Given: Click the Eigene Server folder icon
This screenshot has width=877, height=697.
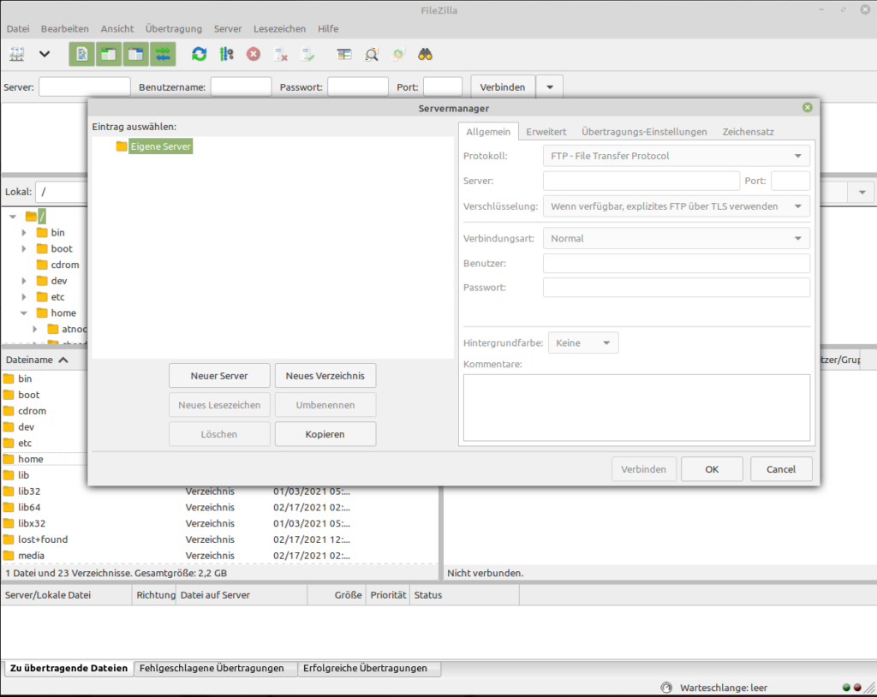Looking at the screenshot, I should click(x=122, y=146).
